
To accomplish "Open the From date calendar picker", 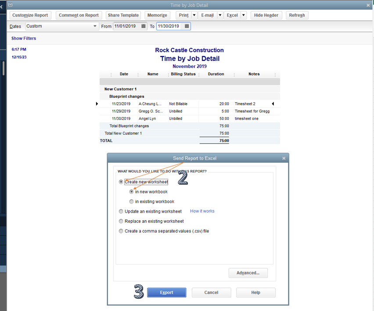I will tap(144, 26).
